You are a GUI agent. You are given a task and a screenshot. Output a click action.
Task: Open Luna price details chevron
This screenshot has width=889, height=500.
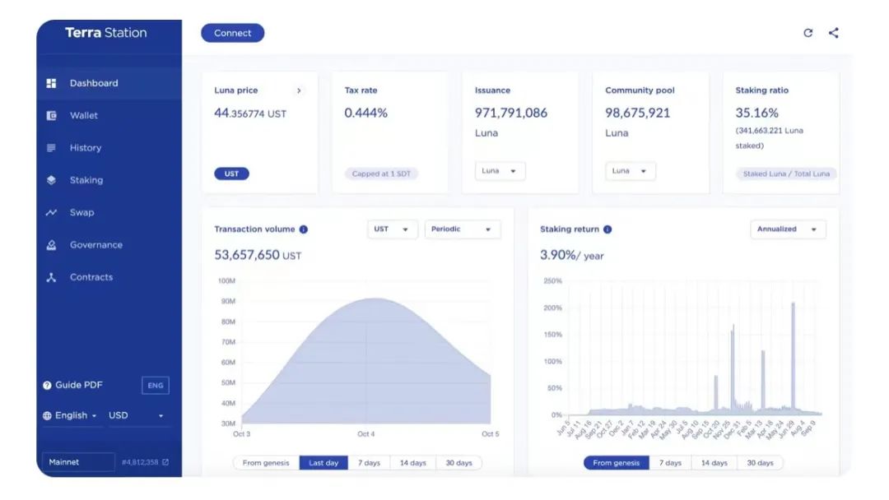pos(299,90)
